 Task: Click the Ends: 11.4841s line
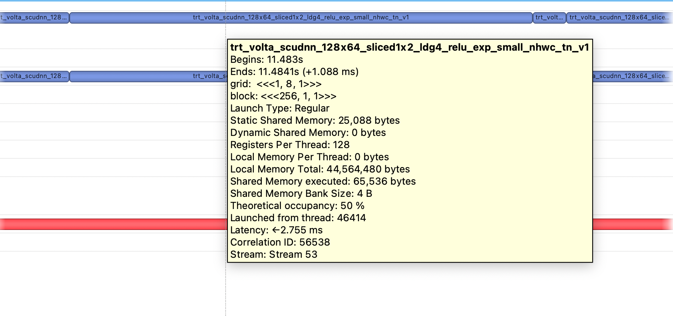(x=294, y=72)
